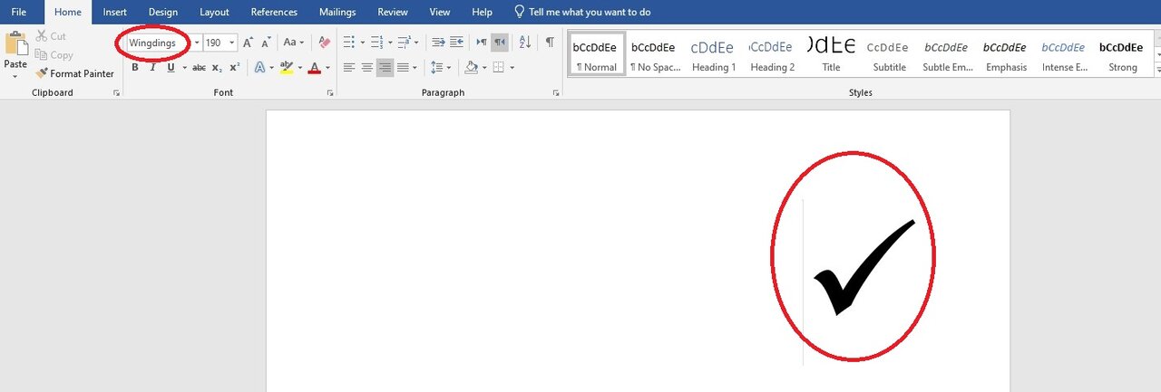Apply the Subtitle style
Viewport: 1161px width, 392px height.
point(888,56)
